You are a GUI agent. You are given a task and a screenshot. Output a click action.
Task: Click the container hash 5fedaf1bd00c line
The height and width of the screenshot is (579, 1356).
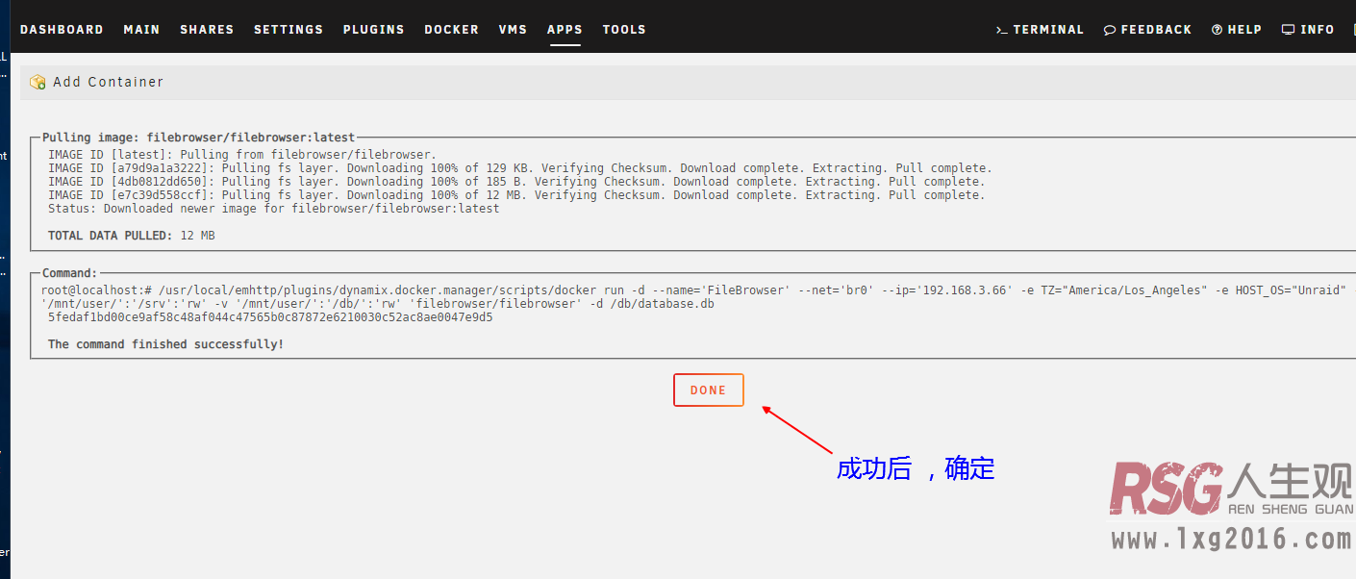(270, 317)
